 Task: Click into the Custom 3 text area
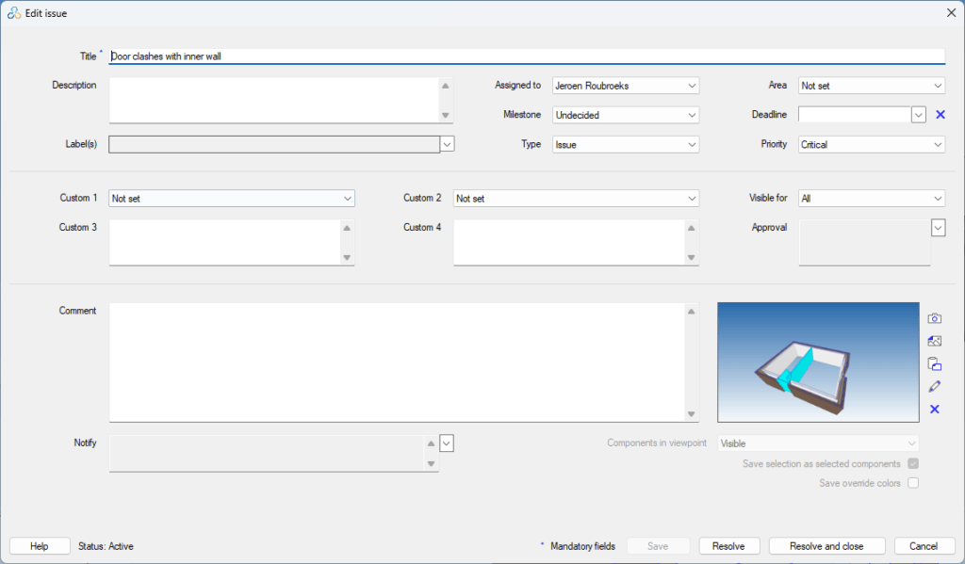tap(224, 243)
